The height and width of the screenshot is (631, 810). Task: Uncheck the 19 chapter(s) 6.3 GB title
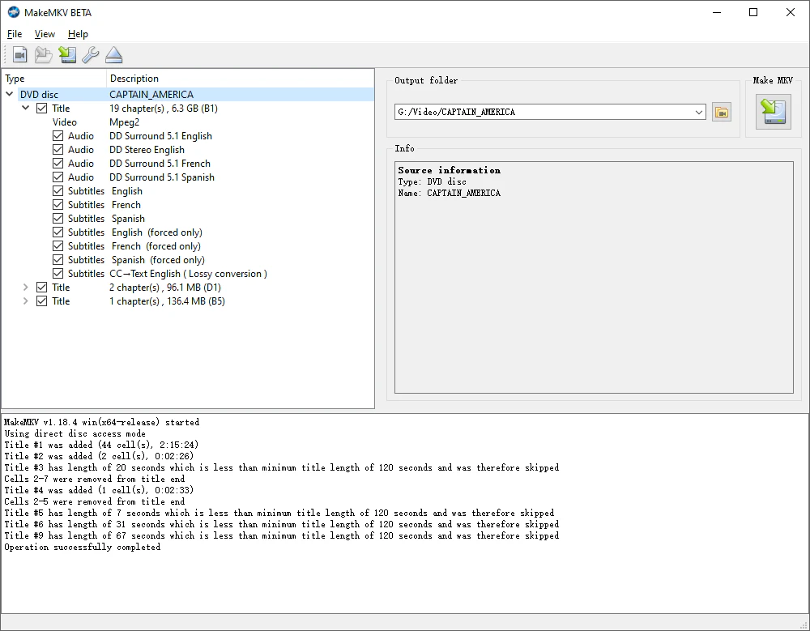(x=42, y=109)
